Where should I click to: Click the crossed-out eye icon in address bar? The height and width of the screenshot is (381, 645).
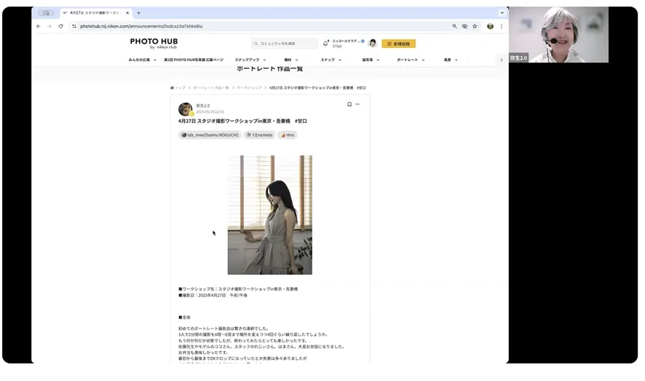pyautogui.click(x=464, y=26)
